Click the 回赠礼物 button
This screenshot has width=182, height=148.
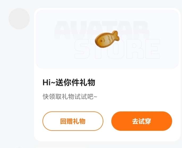pyautogui.click(x=73, y=121)
